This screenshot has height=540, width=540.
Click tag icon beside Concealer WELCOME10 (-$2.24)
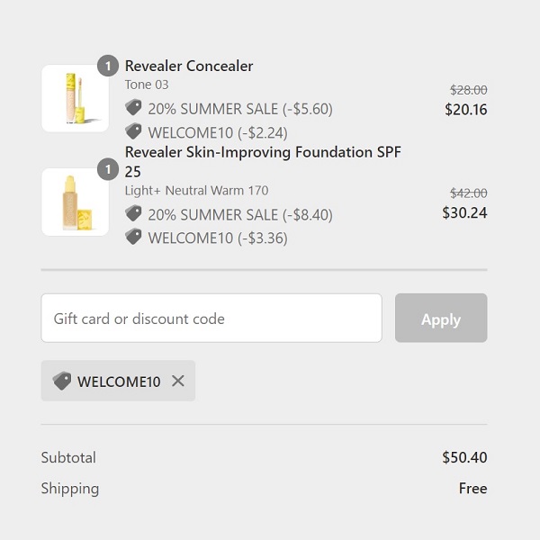click(x=133, y=132)
